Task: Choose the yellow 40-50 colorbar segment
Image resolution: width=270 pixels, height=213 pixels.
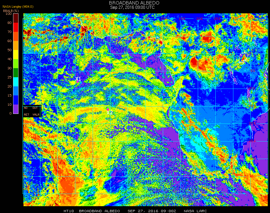Action: [16, 55]
